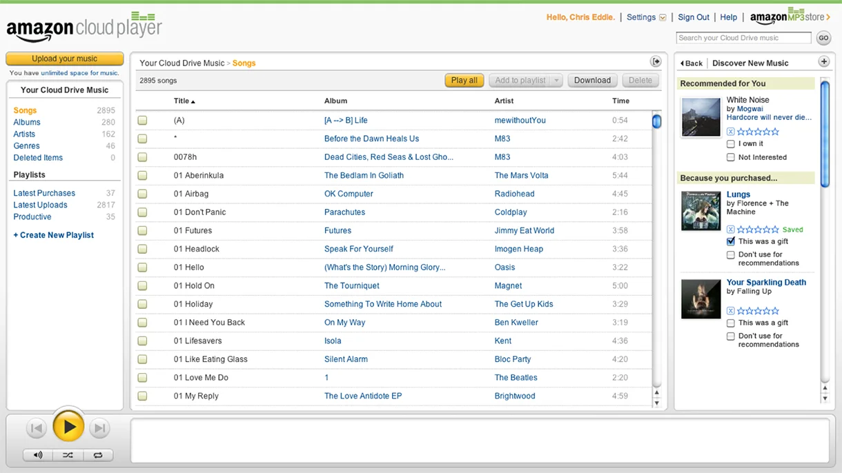This screenshot has height=473, width=842.
Task: Toggle repeat mode
Action: pyautogui.click(x=98, y=455)
